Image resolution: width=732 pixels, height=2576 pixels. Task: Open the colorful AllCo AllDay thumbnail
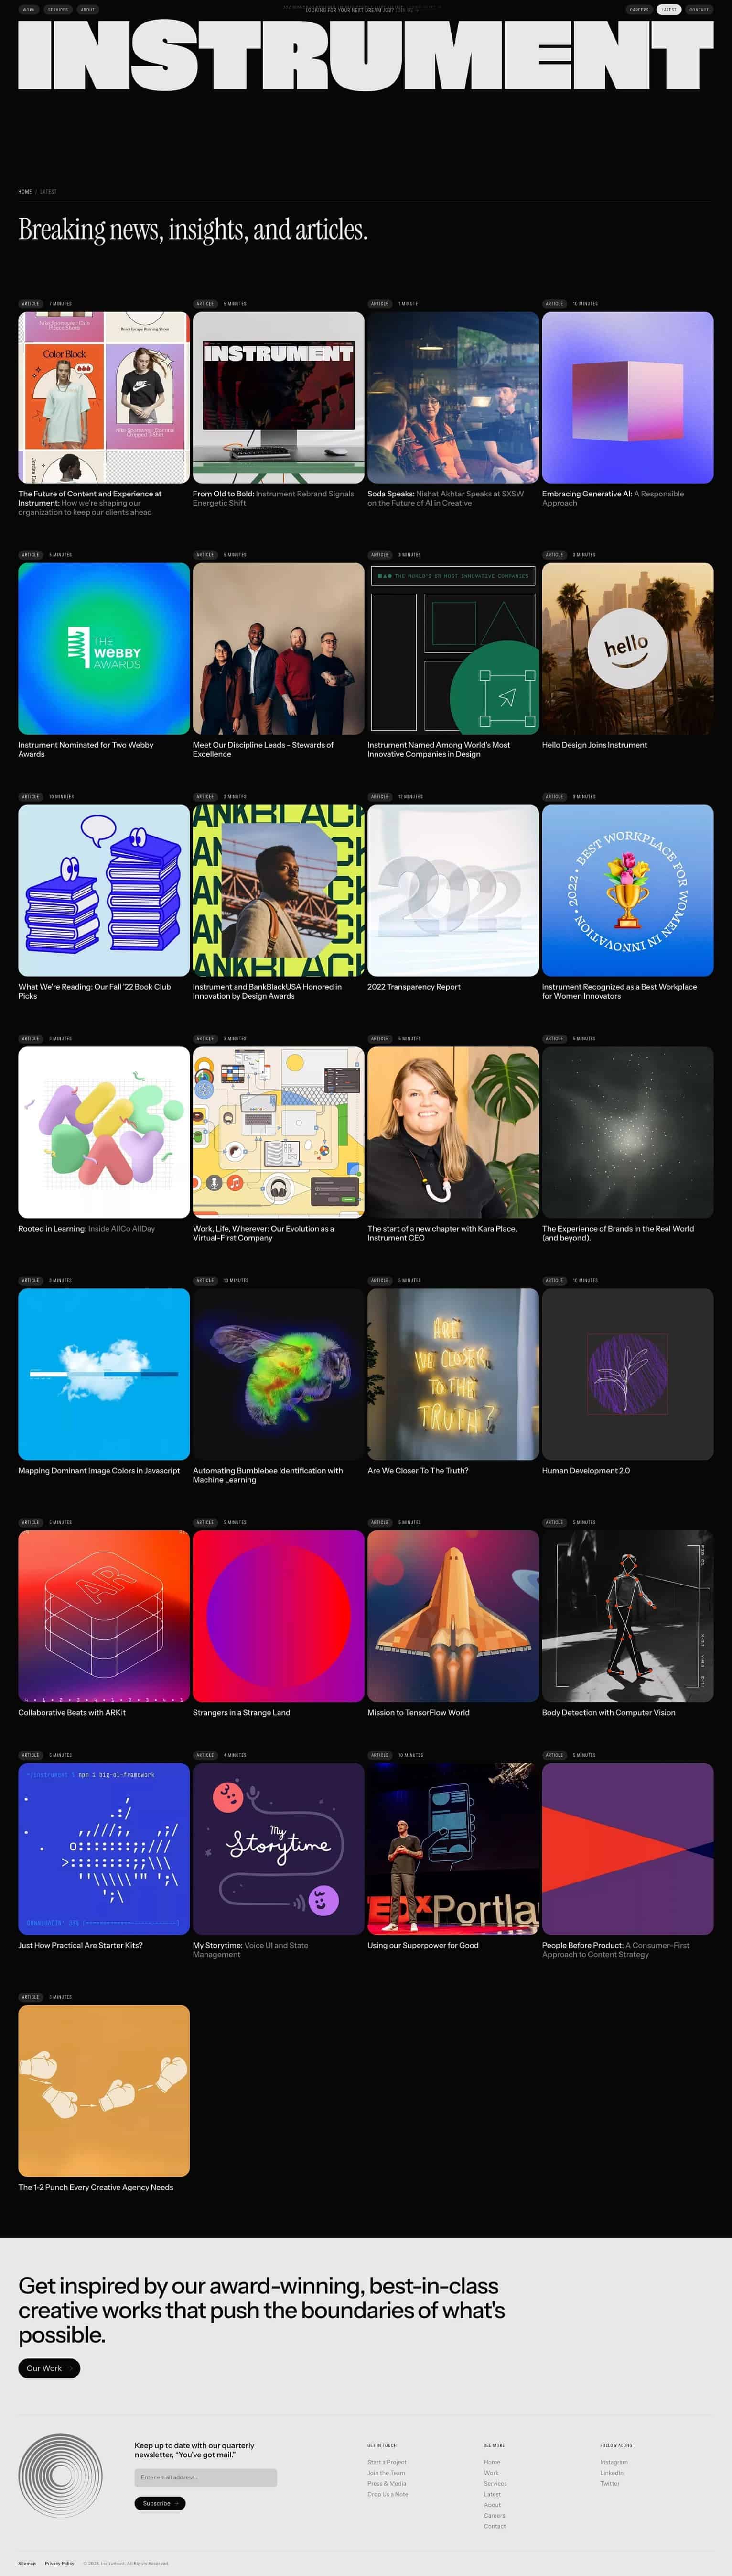(104, 1132)
